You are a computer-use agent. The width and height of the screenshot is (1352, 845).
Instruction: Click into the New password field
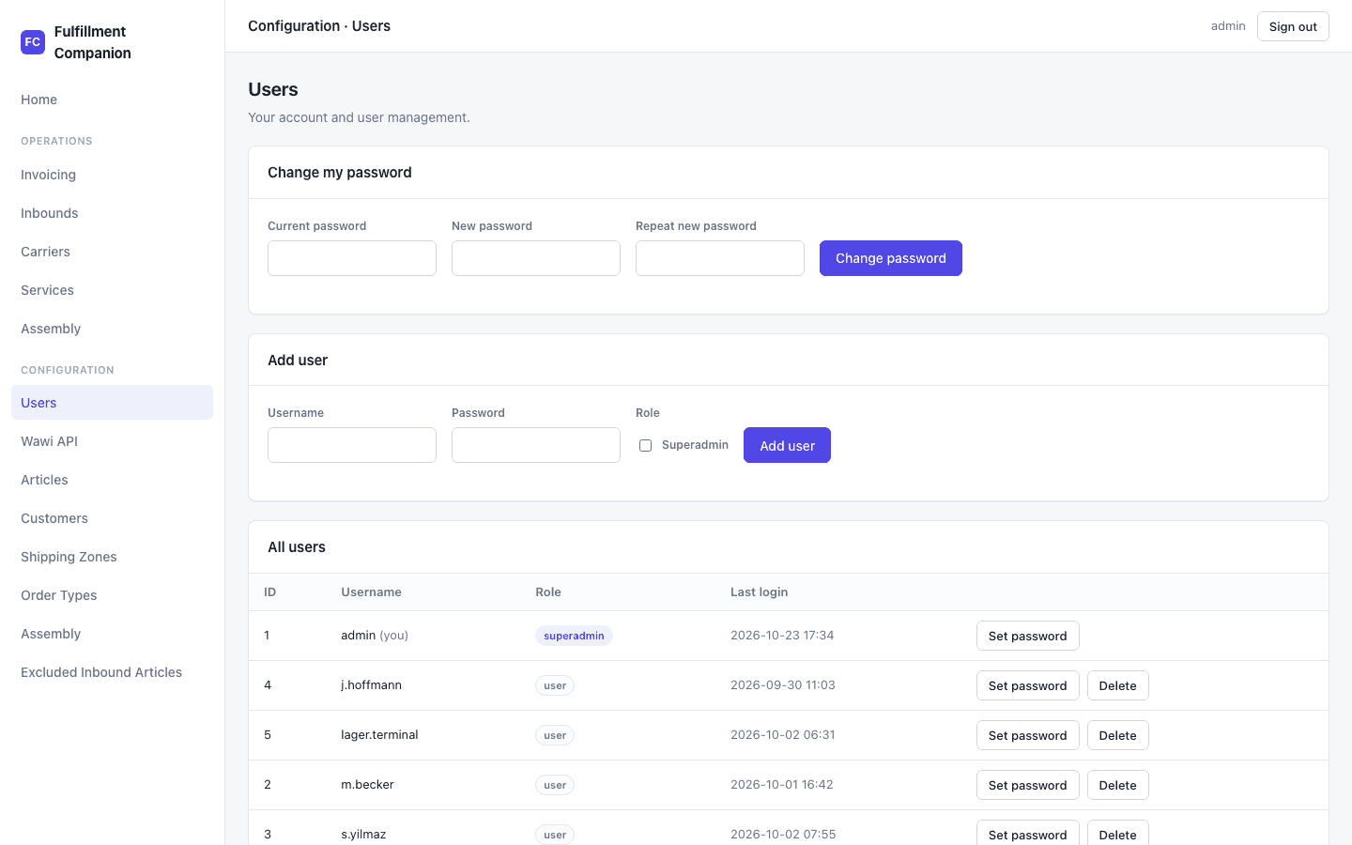click(536, 258)
